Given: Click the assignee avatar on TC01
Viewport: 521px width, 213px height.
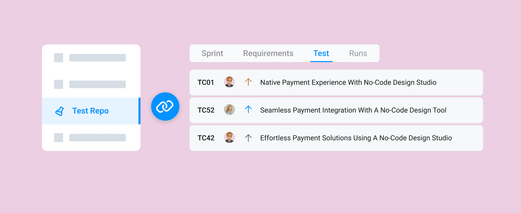Looking at the screenshot, I should tap(229, 82).
